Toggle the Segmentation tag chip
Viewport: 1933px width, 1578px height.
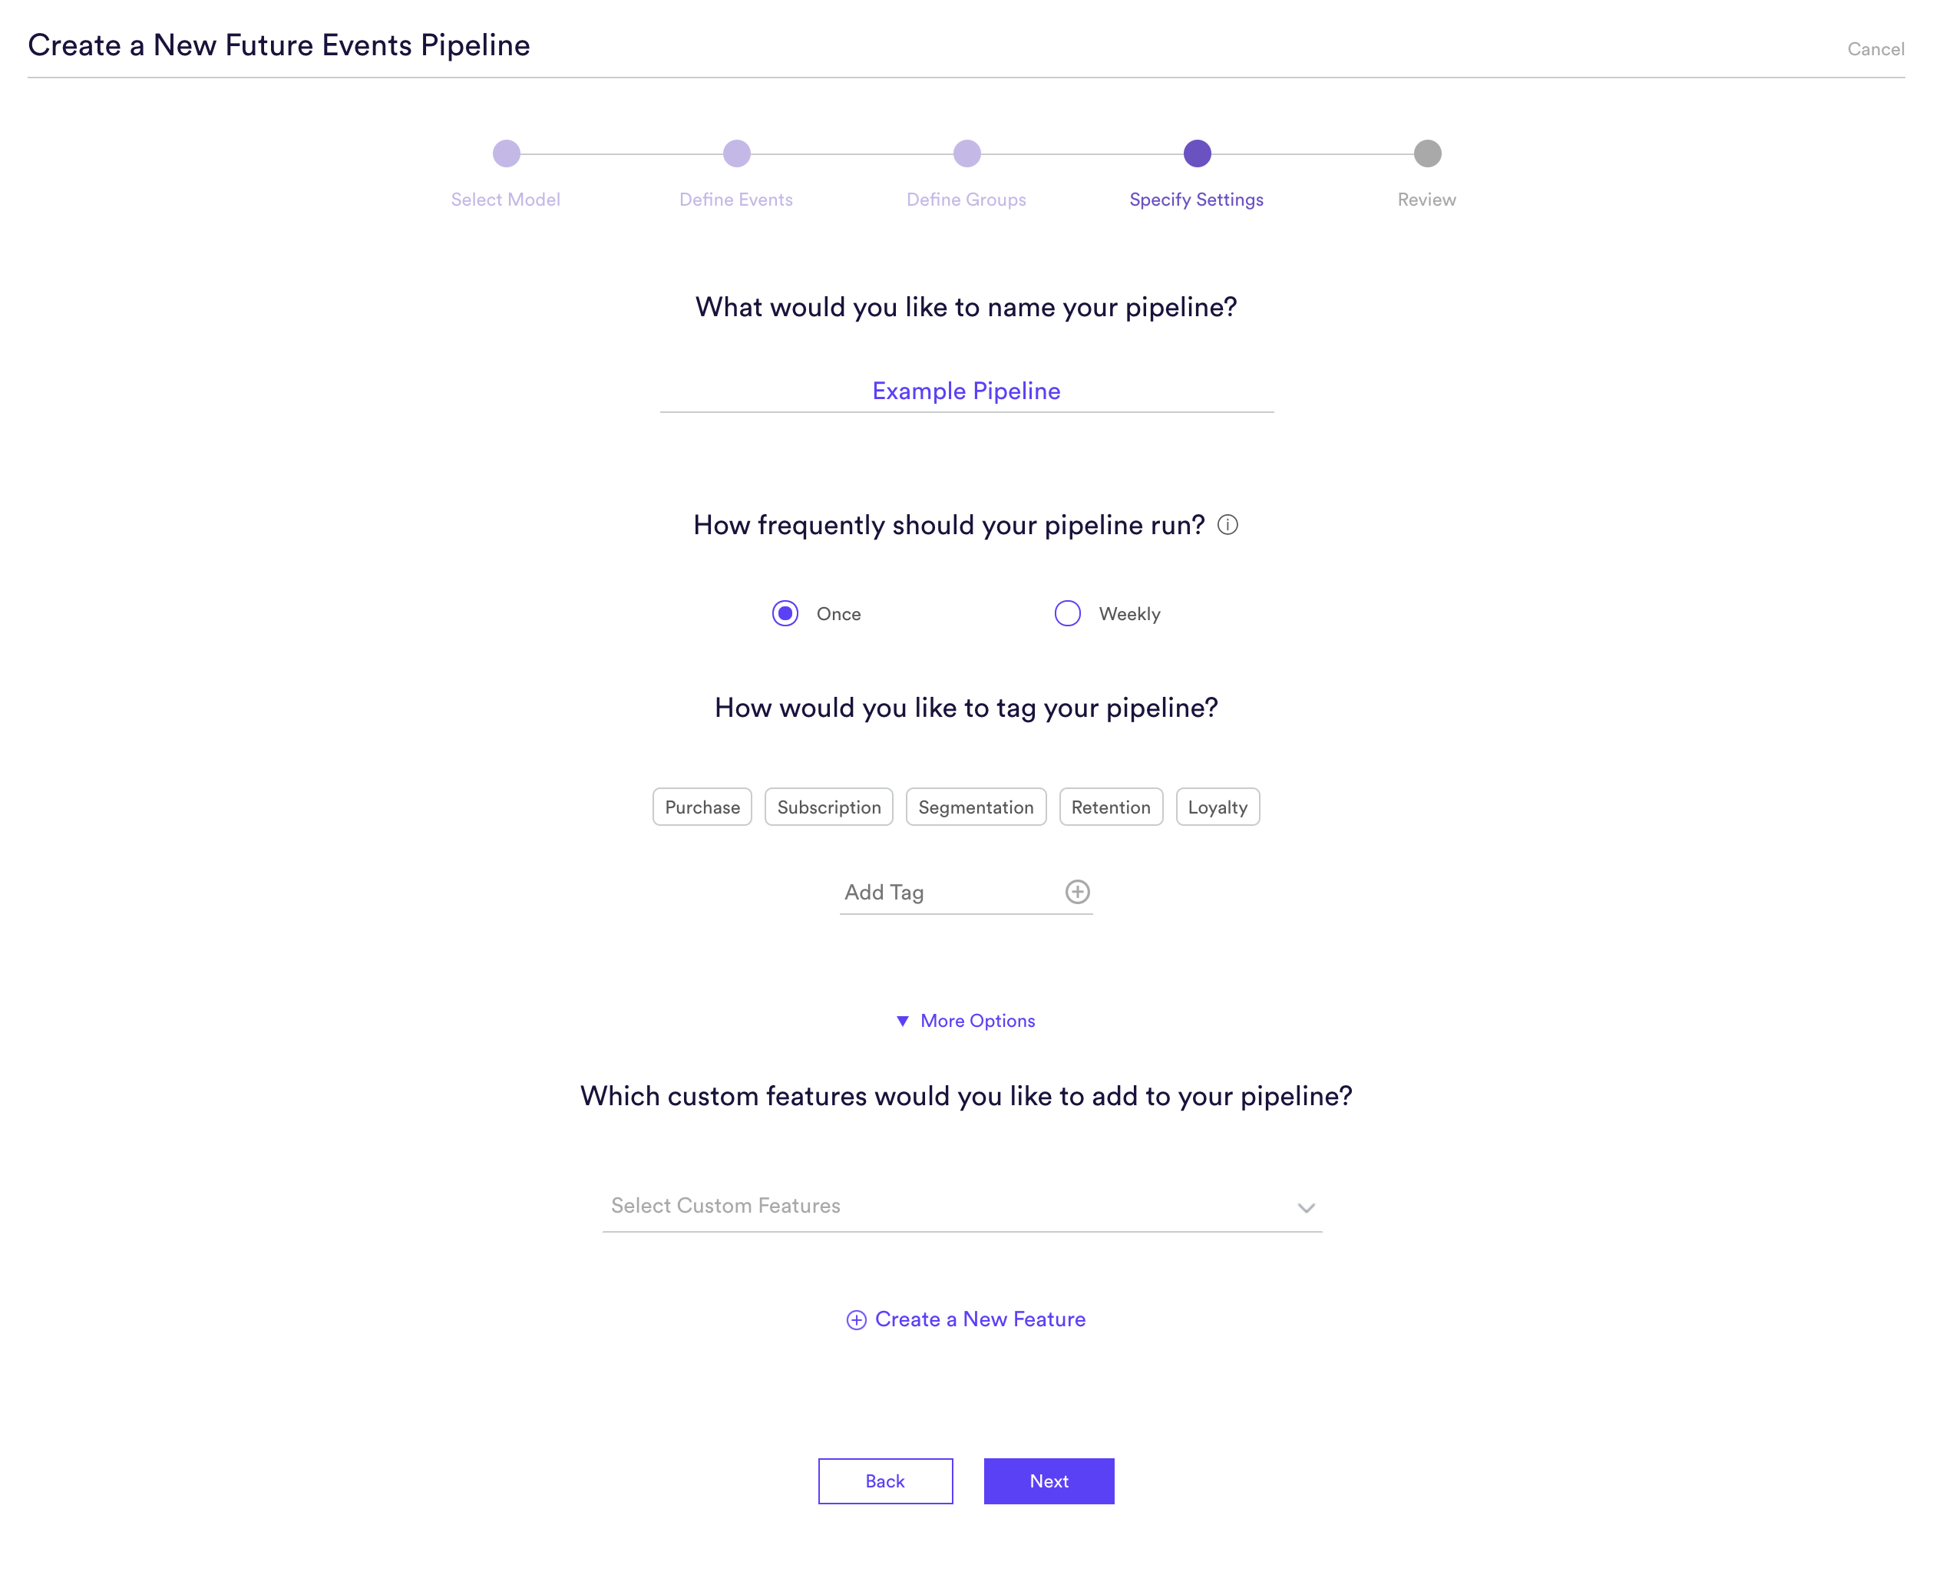point(976,807)
